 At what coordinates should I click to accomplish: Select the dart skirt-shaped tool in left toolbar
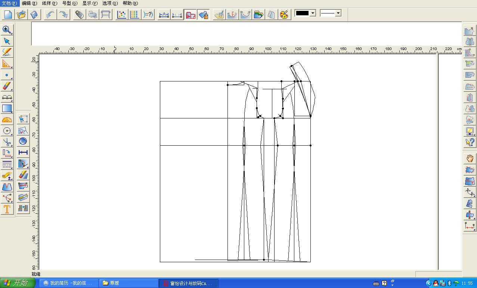pos(7,187)
